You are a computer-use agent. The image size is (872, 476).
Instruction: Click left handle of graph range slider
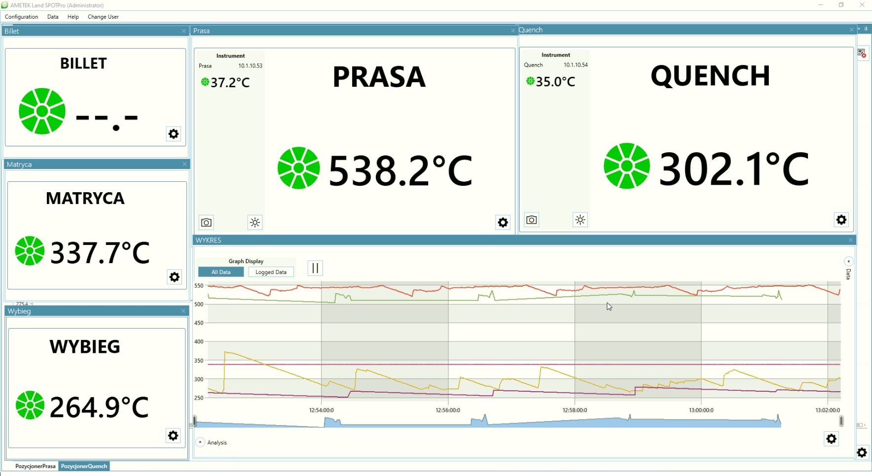coord(195,421)
